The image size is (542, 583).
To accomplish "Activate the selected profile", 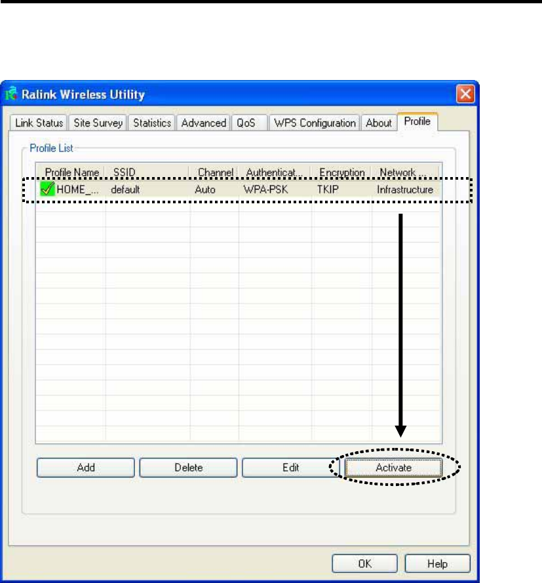I will 393,468.
